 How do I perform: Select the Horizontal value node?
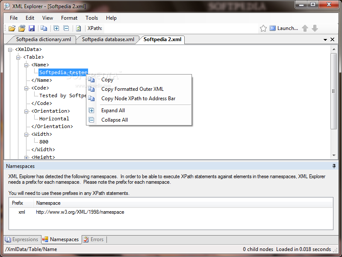click(x=54, y=119)
